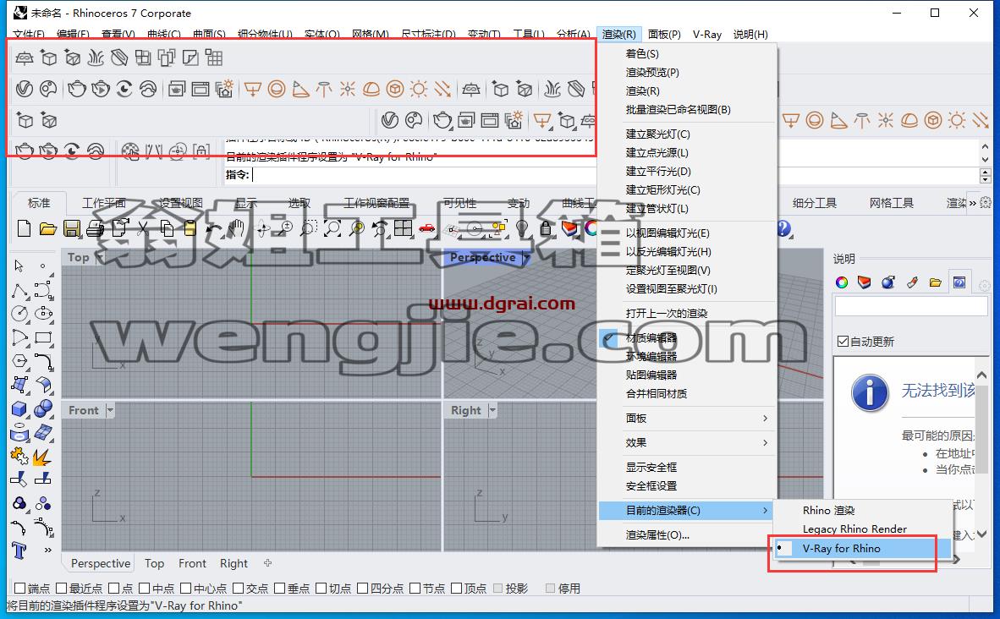
Task: Toggle the 交点 osnap checkbox
Action: tap(238, 589)
